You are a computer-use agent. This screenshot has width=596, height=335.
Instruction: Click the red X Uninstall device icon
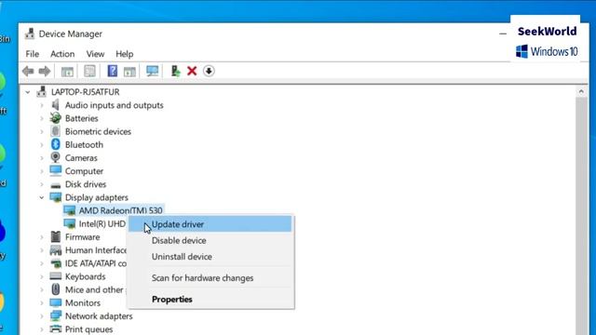[x=192, y=71]
